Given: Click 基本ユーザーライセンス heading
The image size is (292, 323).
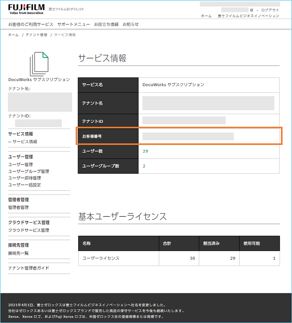Looking at the screenshot, I should tap(122, 217).
